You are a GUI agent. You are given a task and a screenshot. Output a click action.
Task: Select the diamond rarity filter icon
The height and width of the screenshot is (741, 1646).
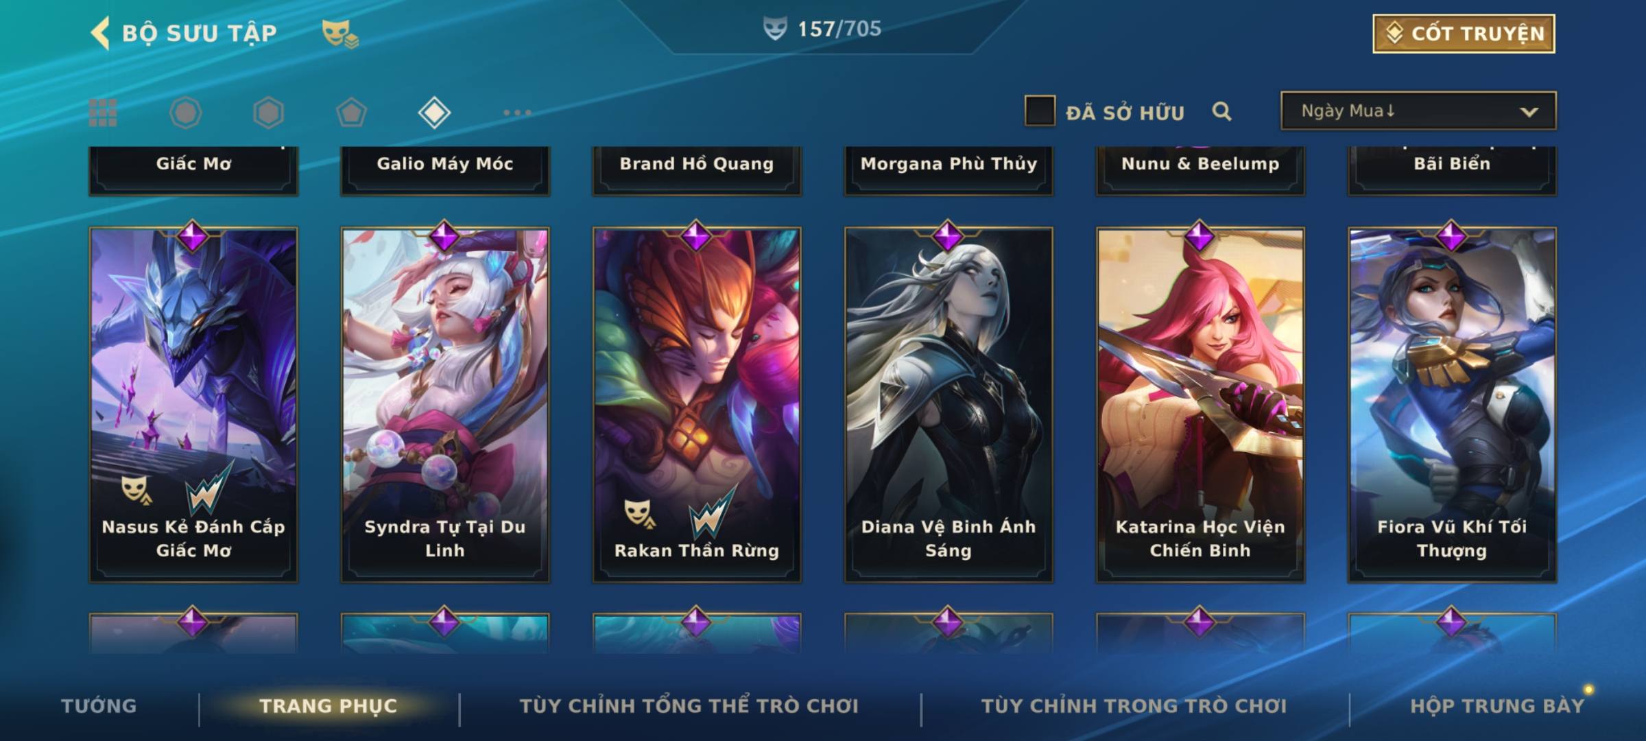pyautogui.click(x=434, y=113)
